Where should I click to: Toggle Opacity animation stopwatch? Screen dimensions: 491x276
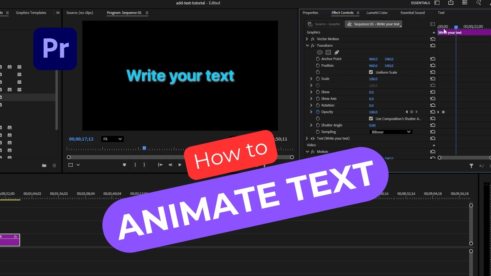pos(318,112)
